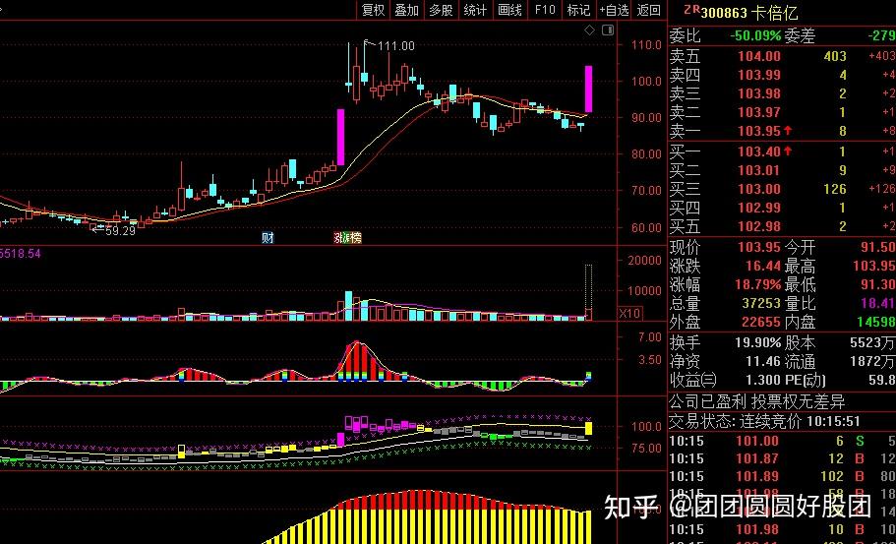Click the 10:15 trade row at 101.87
Image resolution: width=896 pixels, height=544 pixels.
(782, 458)
